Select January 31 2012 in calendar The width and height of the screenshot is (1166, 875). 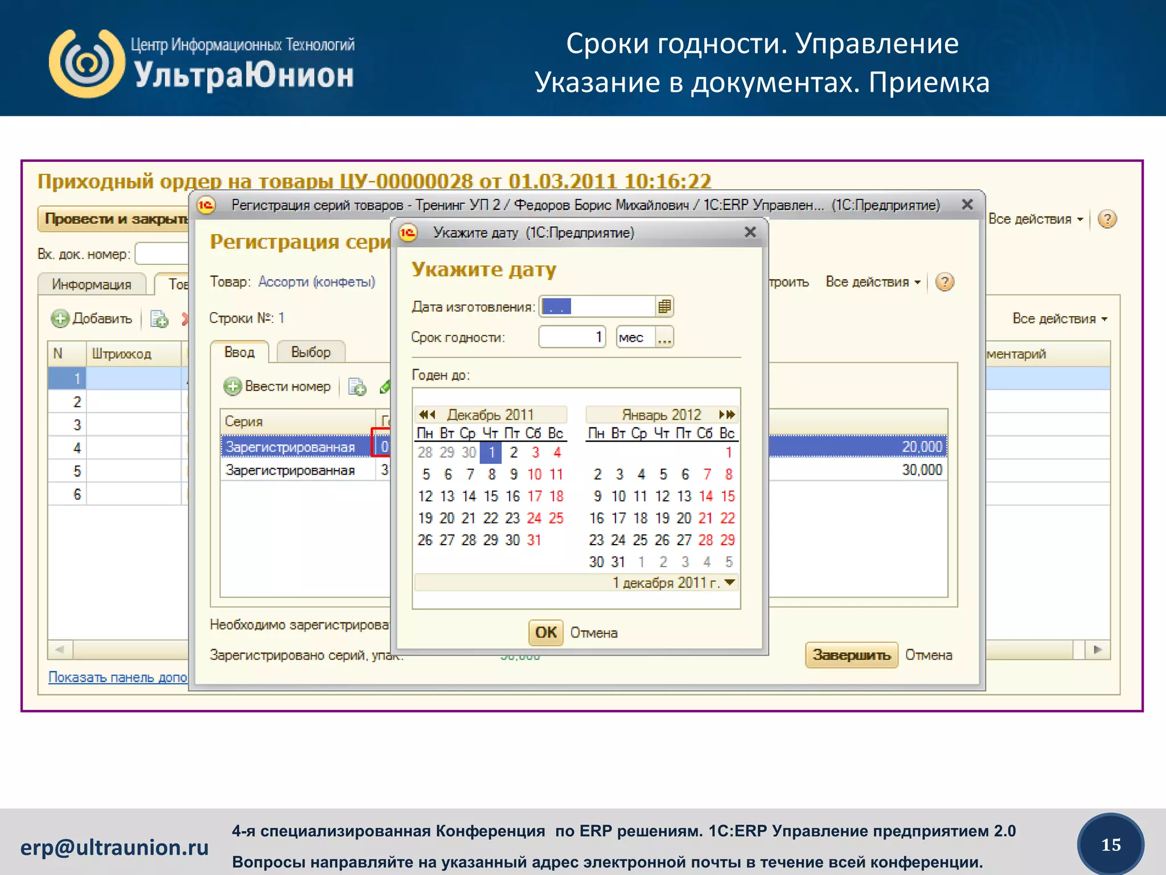click(618, 562)
